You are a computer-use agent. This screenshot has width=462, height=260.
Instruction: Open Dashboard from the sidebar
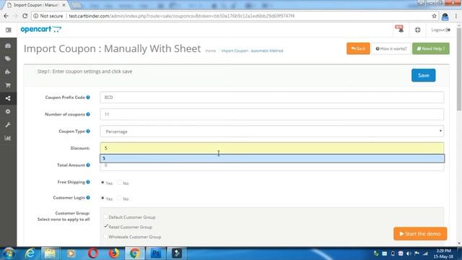[x=8, y=45]
